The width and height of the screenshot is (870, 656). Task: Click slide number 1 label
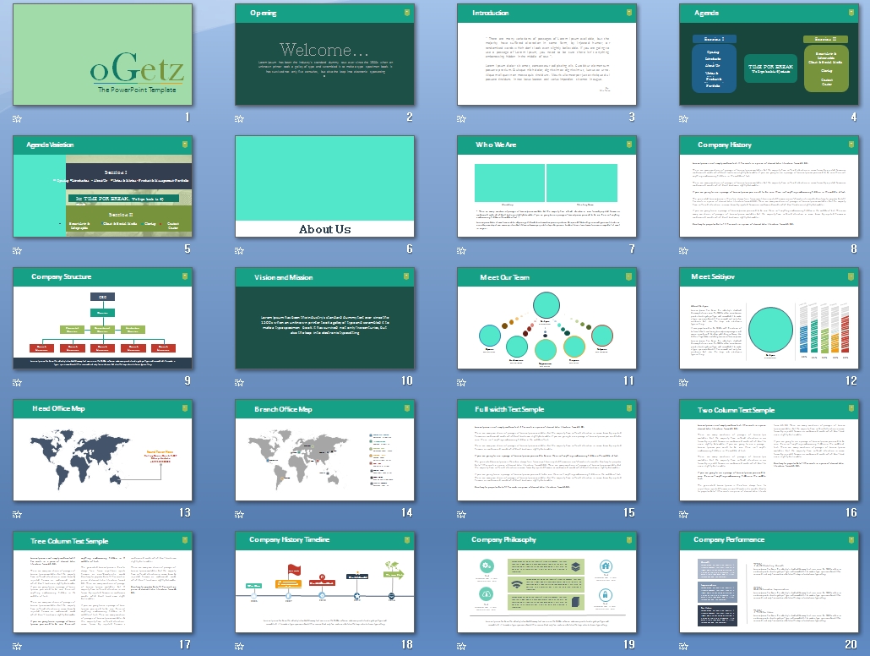(188, 118)
